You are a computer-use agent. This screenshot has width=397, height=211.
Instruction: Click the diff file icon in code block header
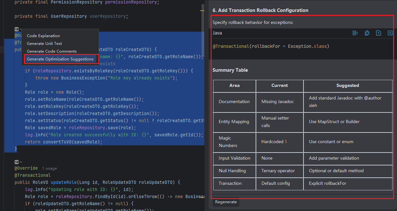[x=378, y=33]
